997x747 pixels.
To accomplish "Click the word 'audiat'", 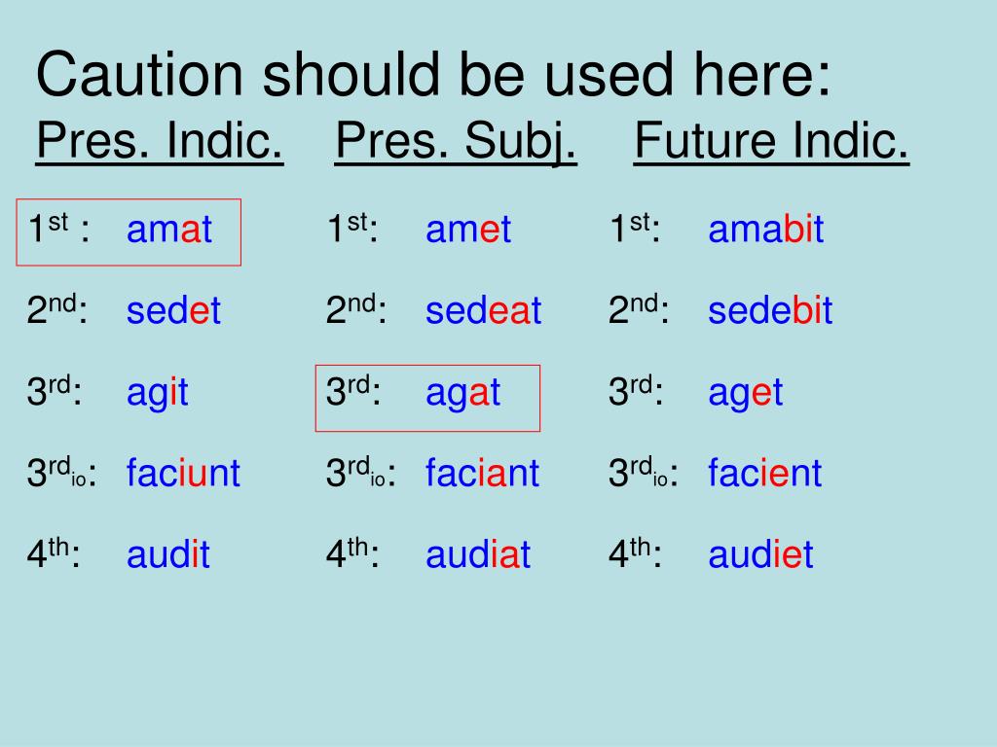I will [477, 553].
